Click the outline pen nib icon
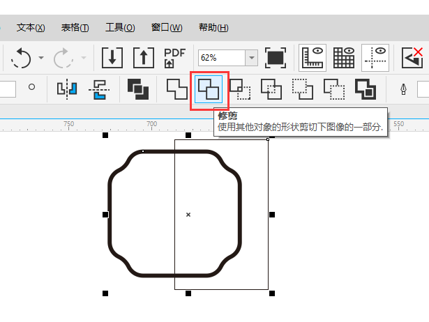Image resolution: width=429 pixels, height=322 pixels. point(403,89)
